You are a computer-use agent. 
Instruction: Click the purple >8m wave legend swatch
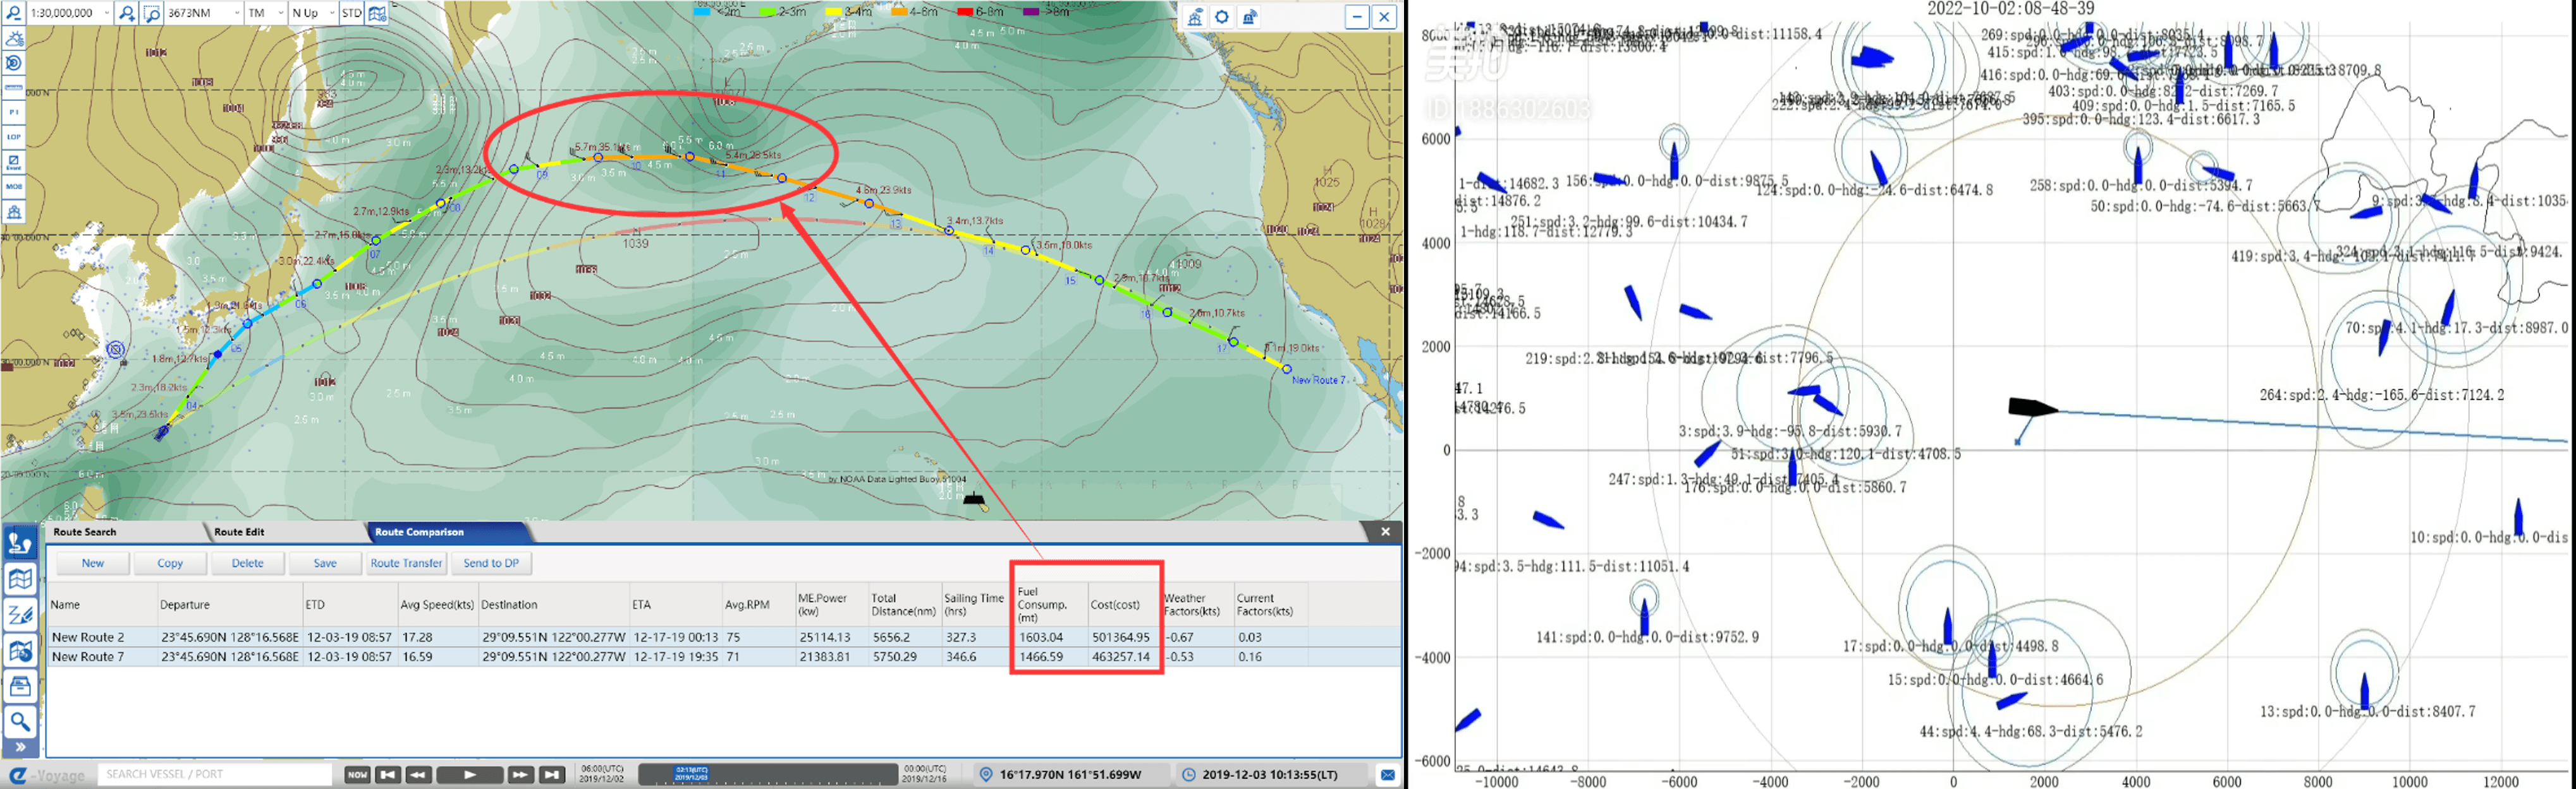1032,12
